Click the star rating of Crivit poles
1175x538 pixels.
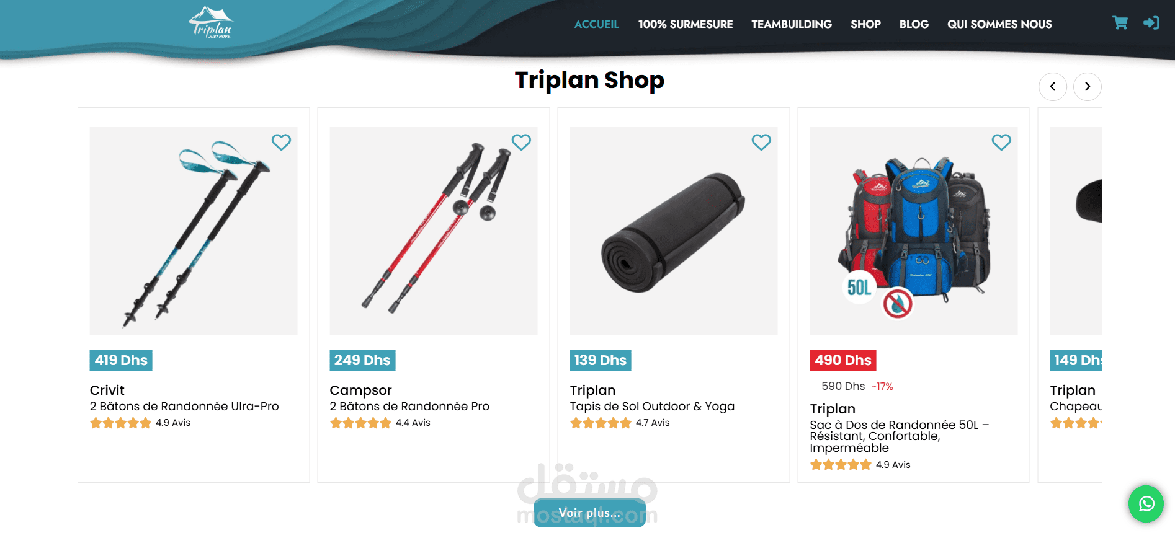pyautogui.click(x=120, y=423)
